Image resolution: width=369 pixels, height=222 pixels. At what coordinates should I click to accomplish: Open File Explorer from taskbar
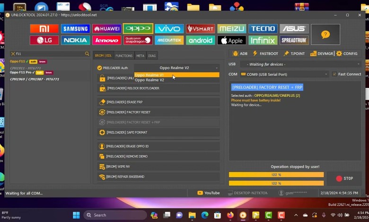(x=192, y=215)
